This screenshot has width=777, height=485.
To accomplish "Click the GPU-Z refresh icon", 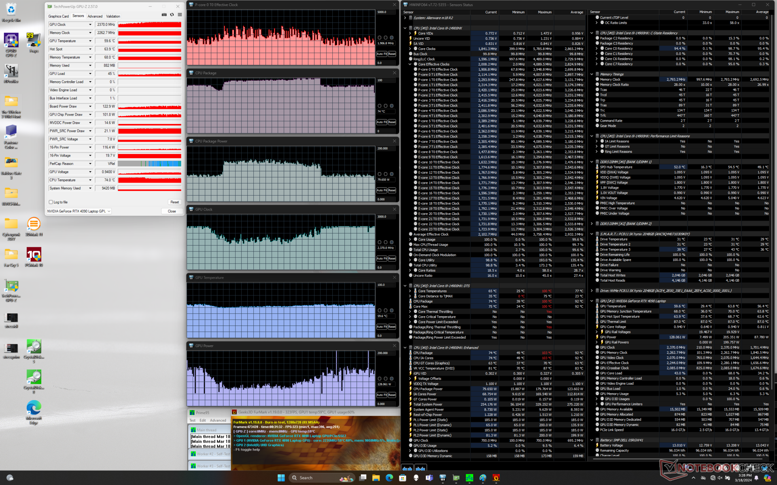I will point(172,15).
